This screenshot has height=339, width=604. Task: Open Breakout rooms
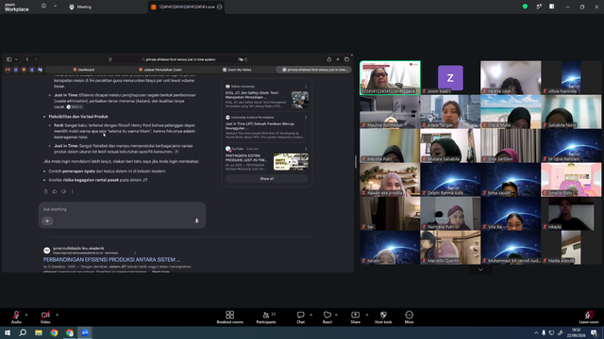[x=229, y=317]
